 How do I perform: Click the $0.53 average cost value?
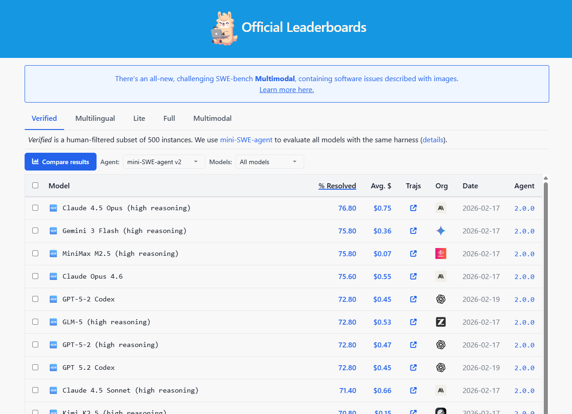pyautogui.click(x=383, y=322)
